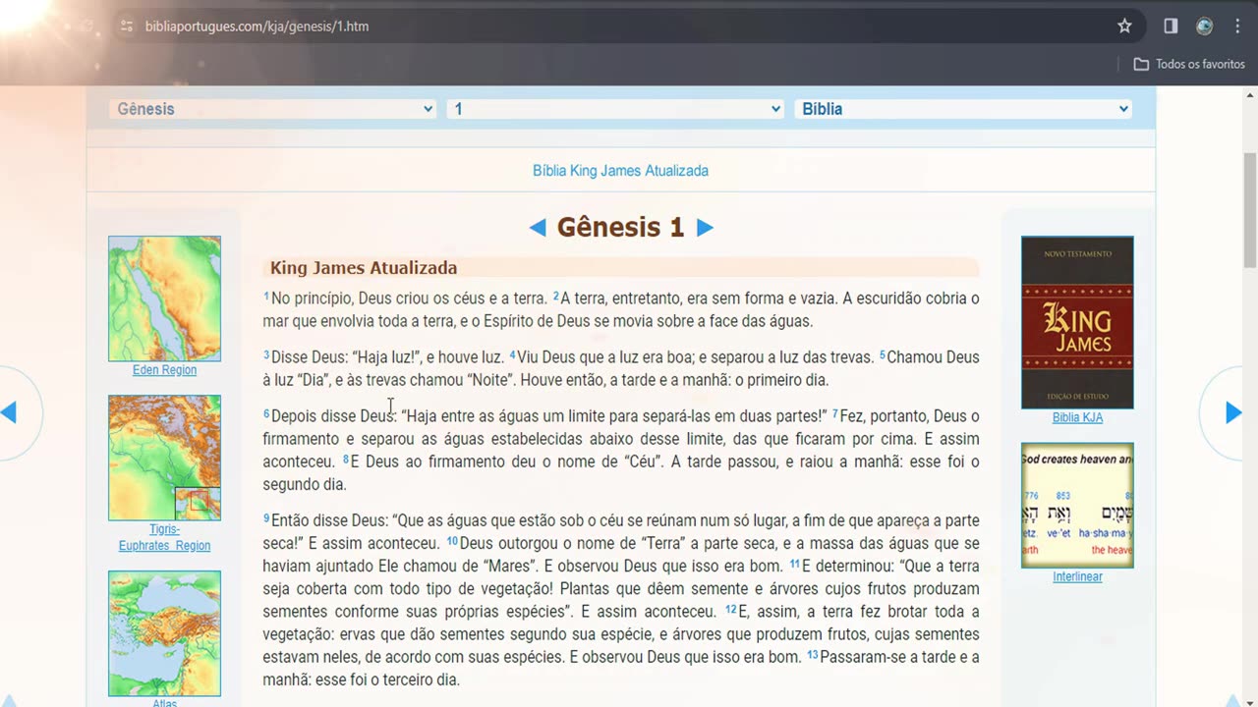Screen dimensions: 1258x707
Task: Click verse number 12 link
Action: click(x=731, y=609)
